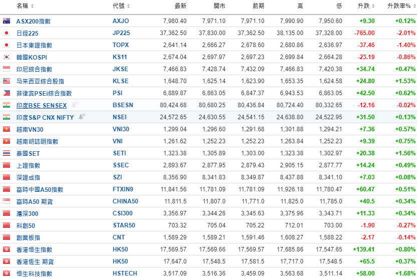Image resolution: width=417 pixels, height=278 pixels.
Task: Add alert bell for 印度BSE SENSEX
Action: click(x=75, y=105)
